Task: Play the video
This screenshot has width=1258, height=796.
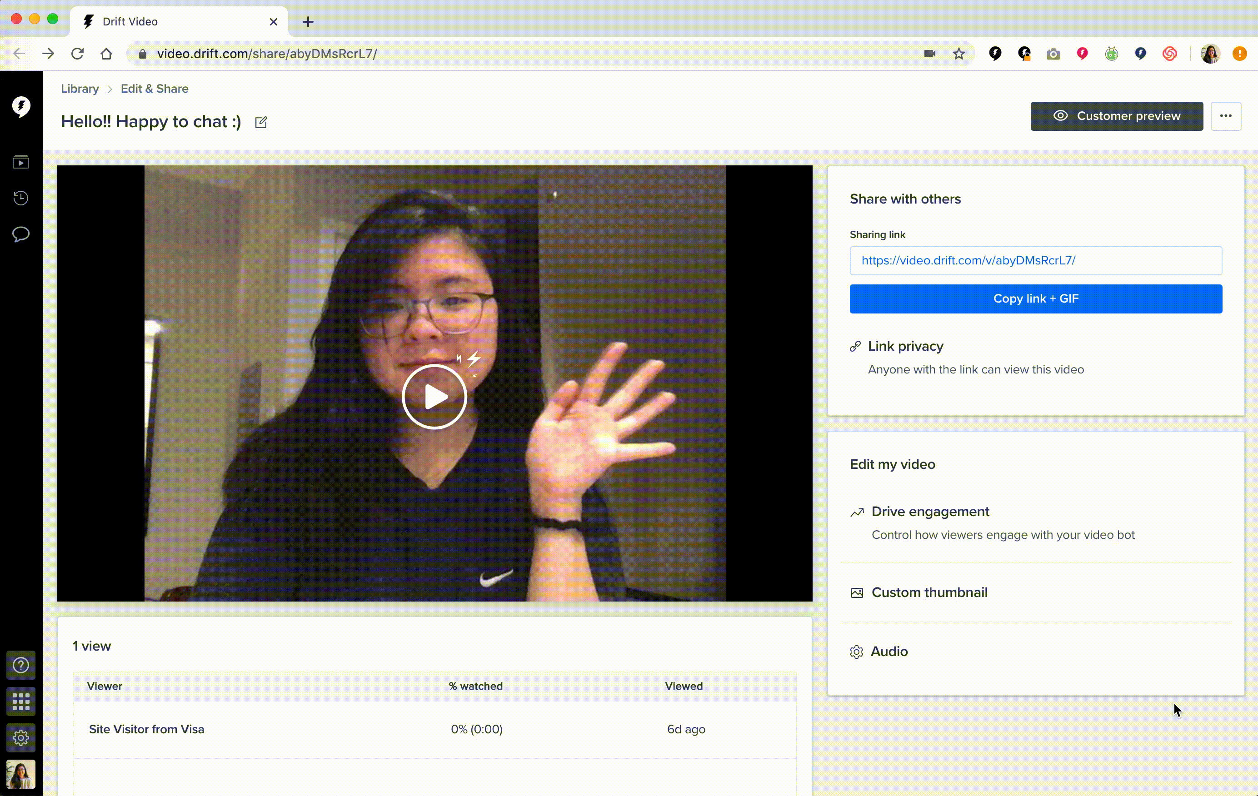Action: point(434,397)
